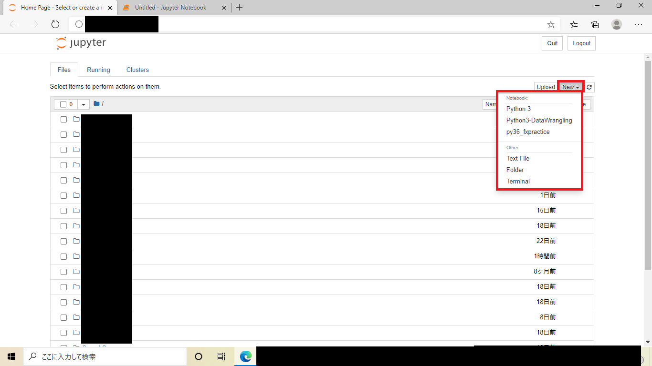Open the Windows Start menu
This screenshot has width=652, height=366.
(x=11, y=356)
